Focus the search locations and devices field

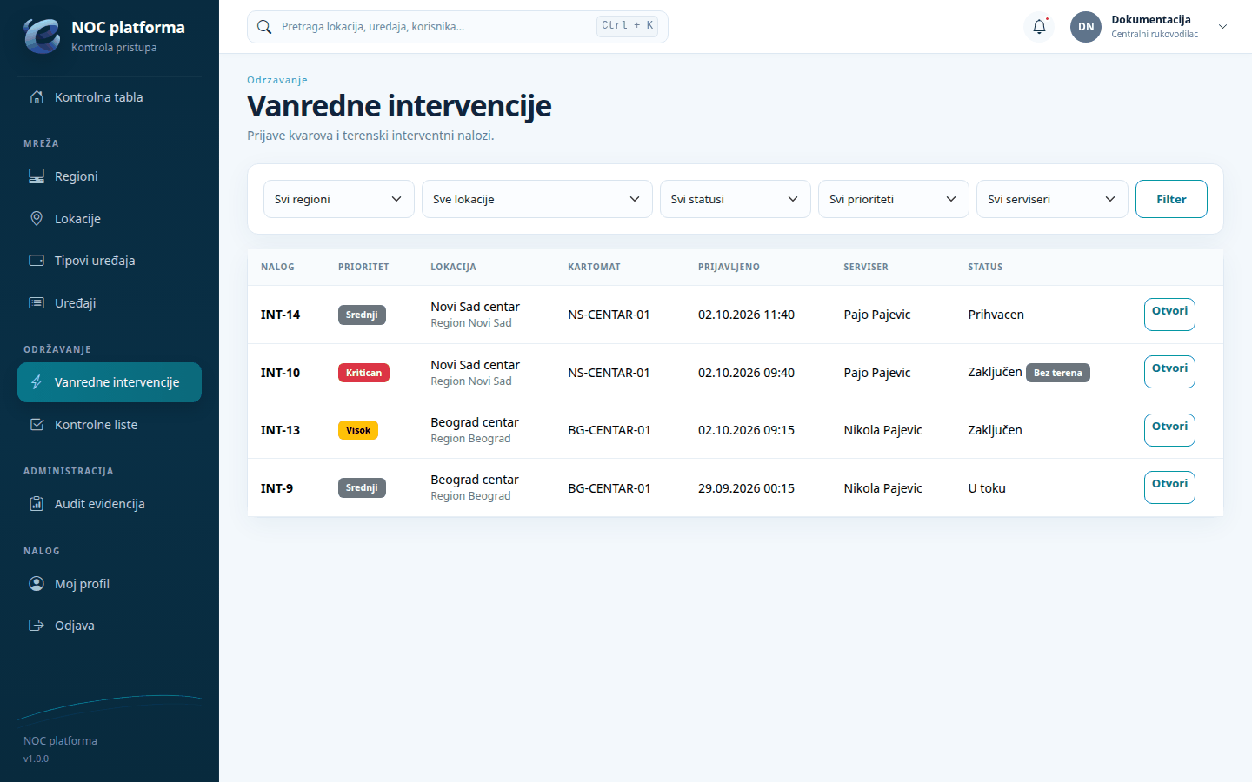point(457,27)
